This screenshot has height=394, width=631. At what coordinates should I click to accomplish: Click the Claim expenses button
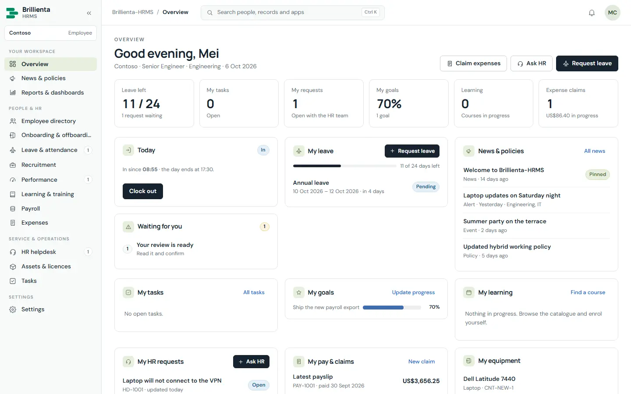click(x=473, y=63)
